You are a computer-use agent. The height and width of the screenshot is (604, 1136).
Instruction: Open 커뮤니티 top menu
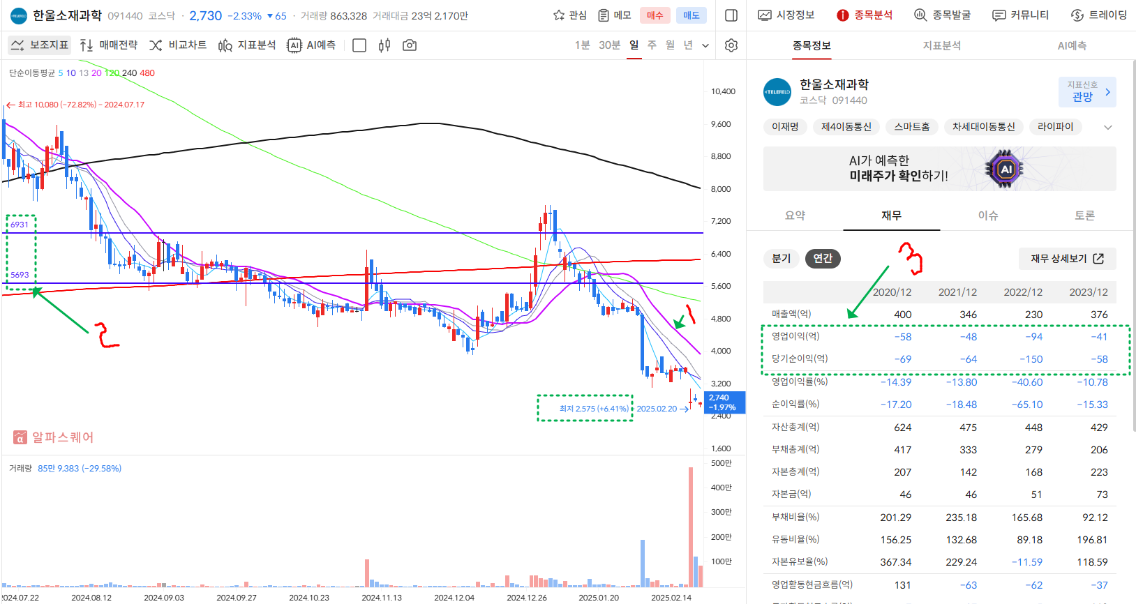1021,15
